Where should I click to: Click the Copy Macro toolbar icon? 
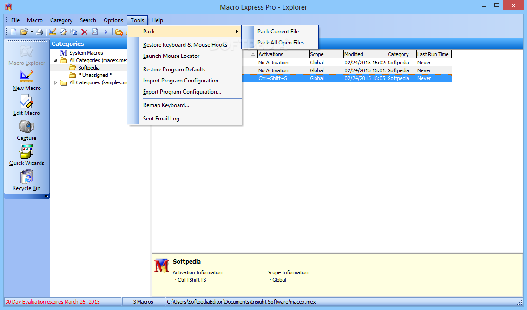[x=73, y=32]
